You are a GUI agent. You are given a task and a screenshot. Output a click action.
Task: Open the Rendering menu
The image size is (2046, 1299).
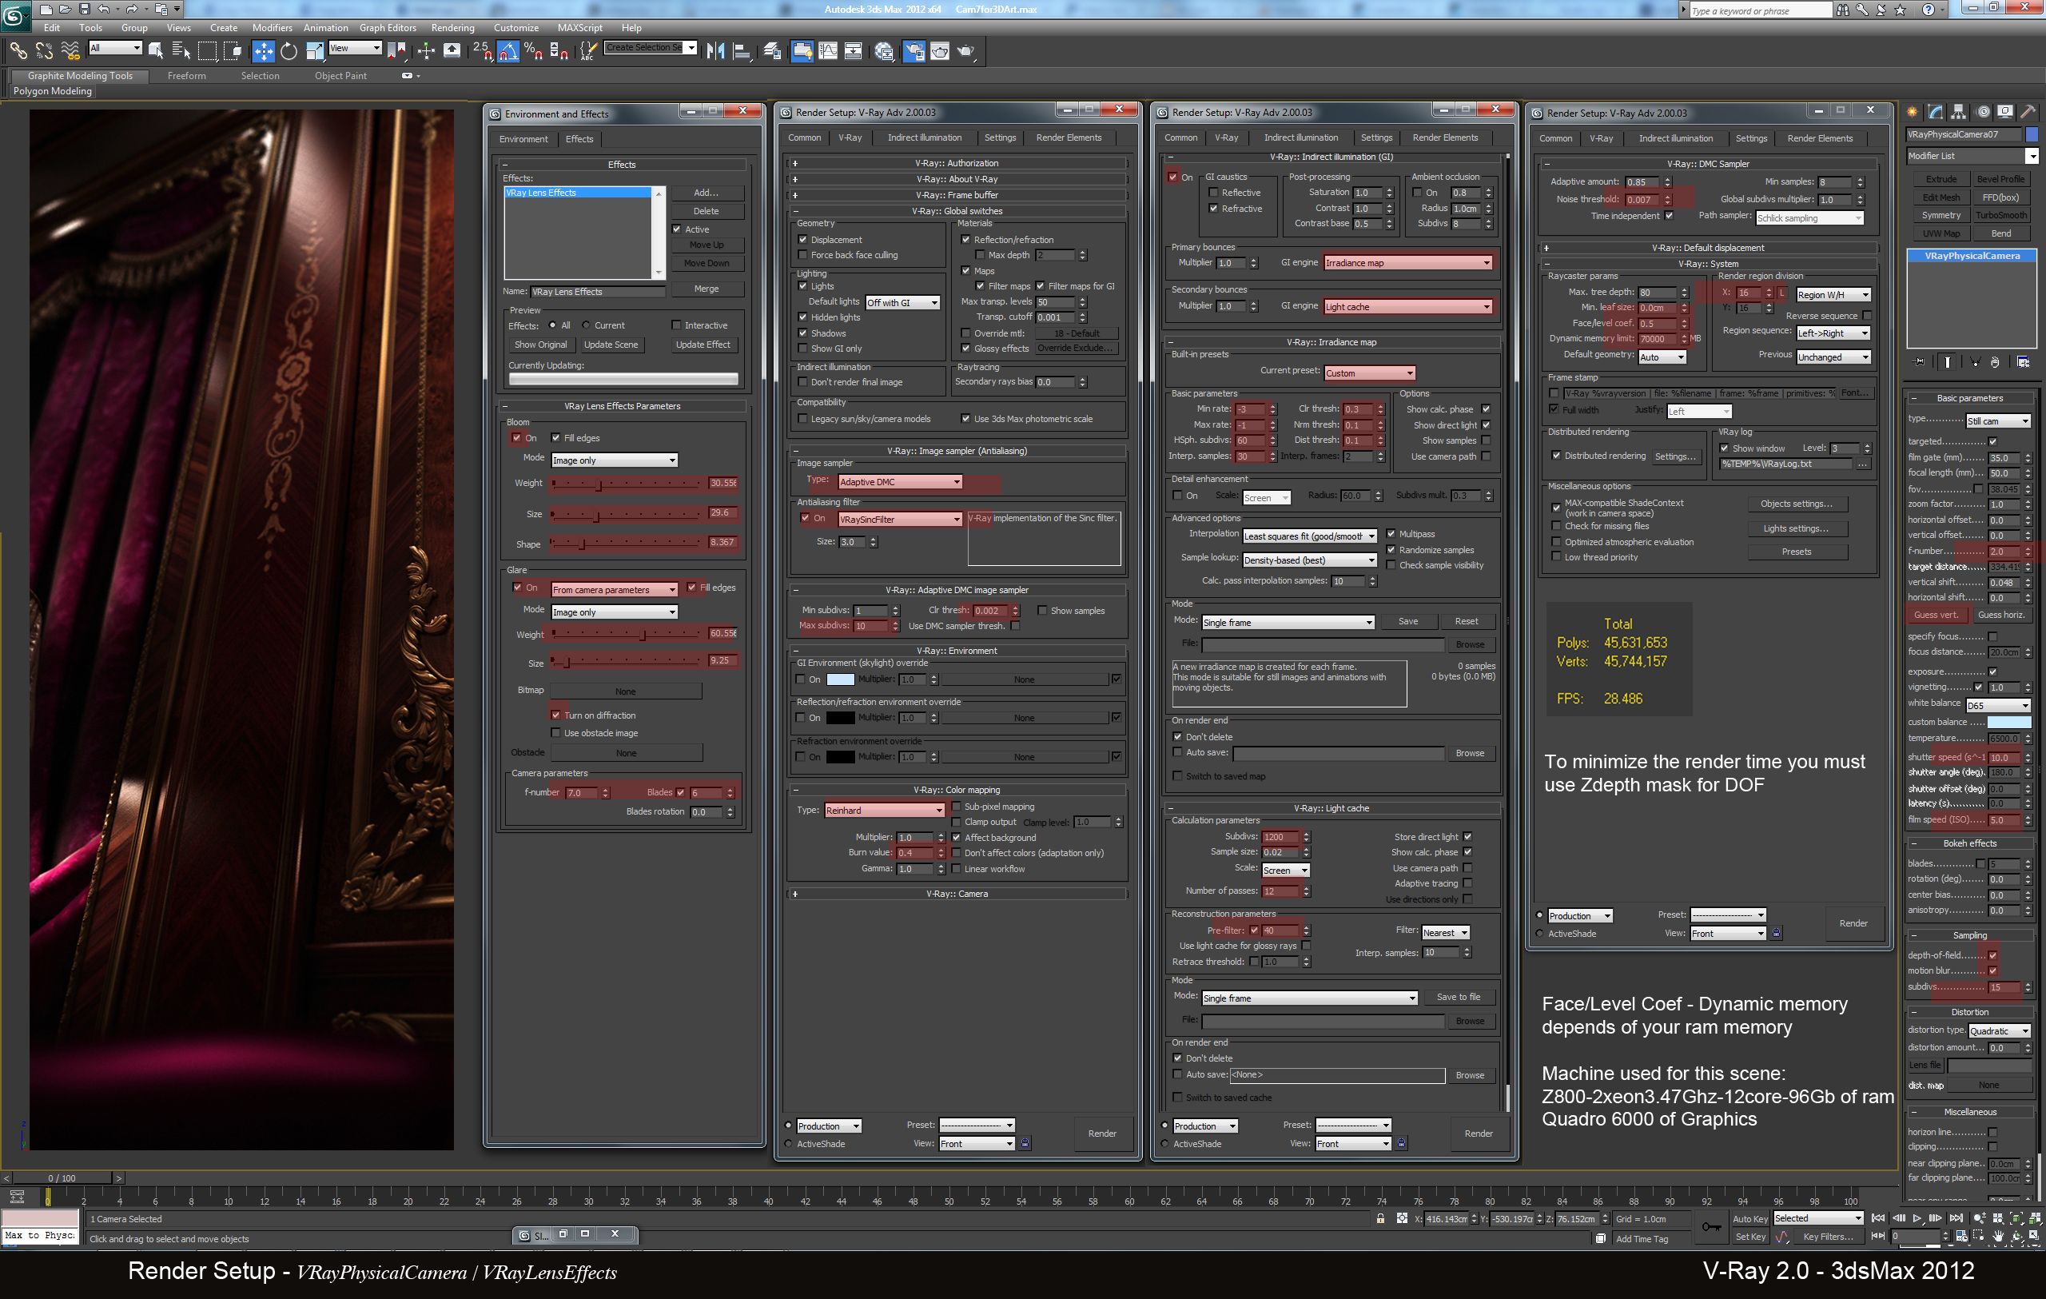(453, 28)
